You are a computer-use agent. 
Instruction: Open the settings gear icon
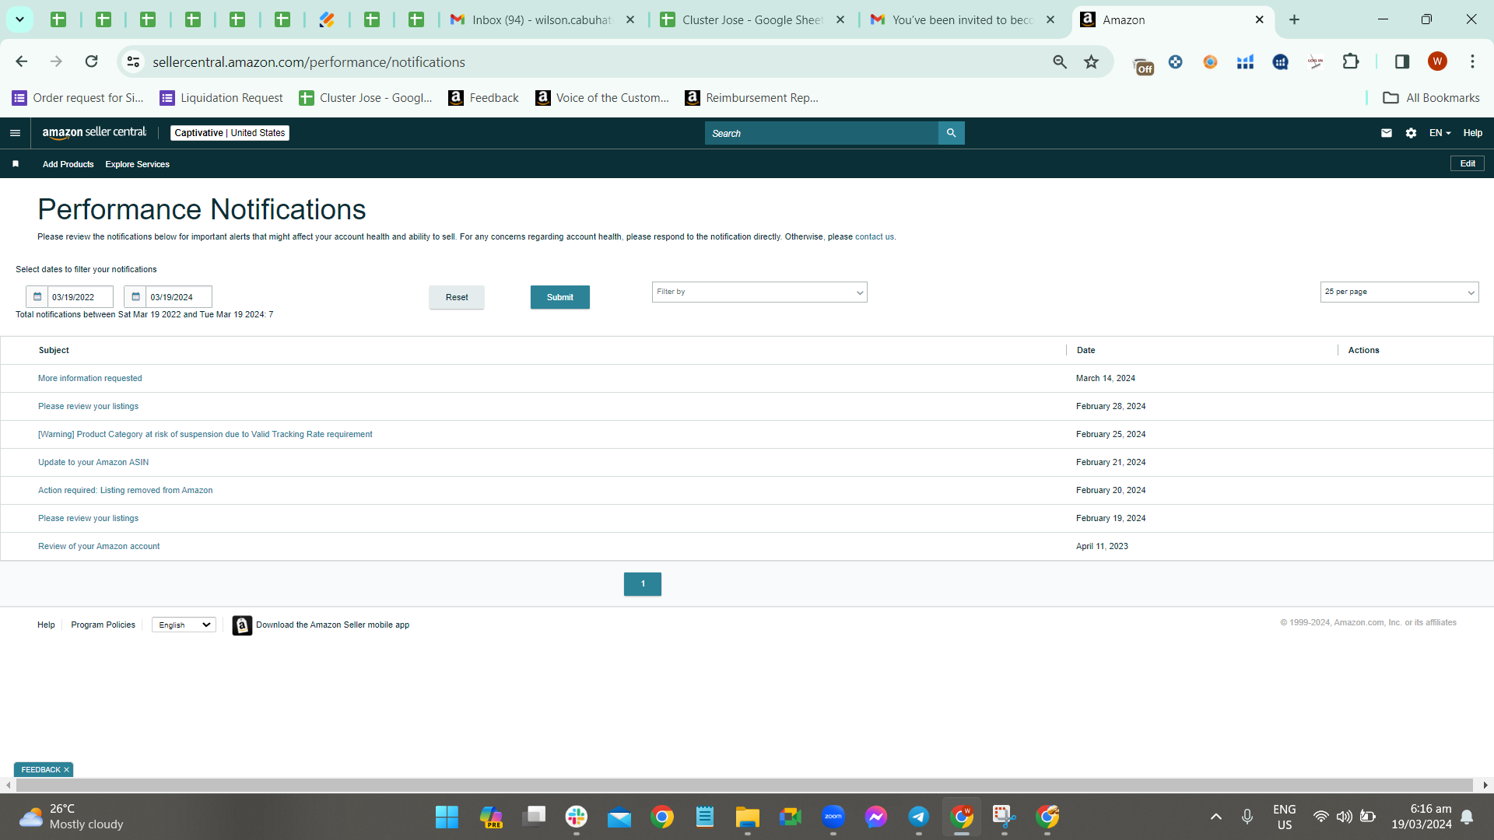click(x=1411, y=133)
